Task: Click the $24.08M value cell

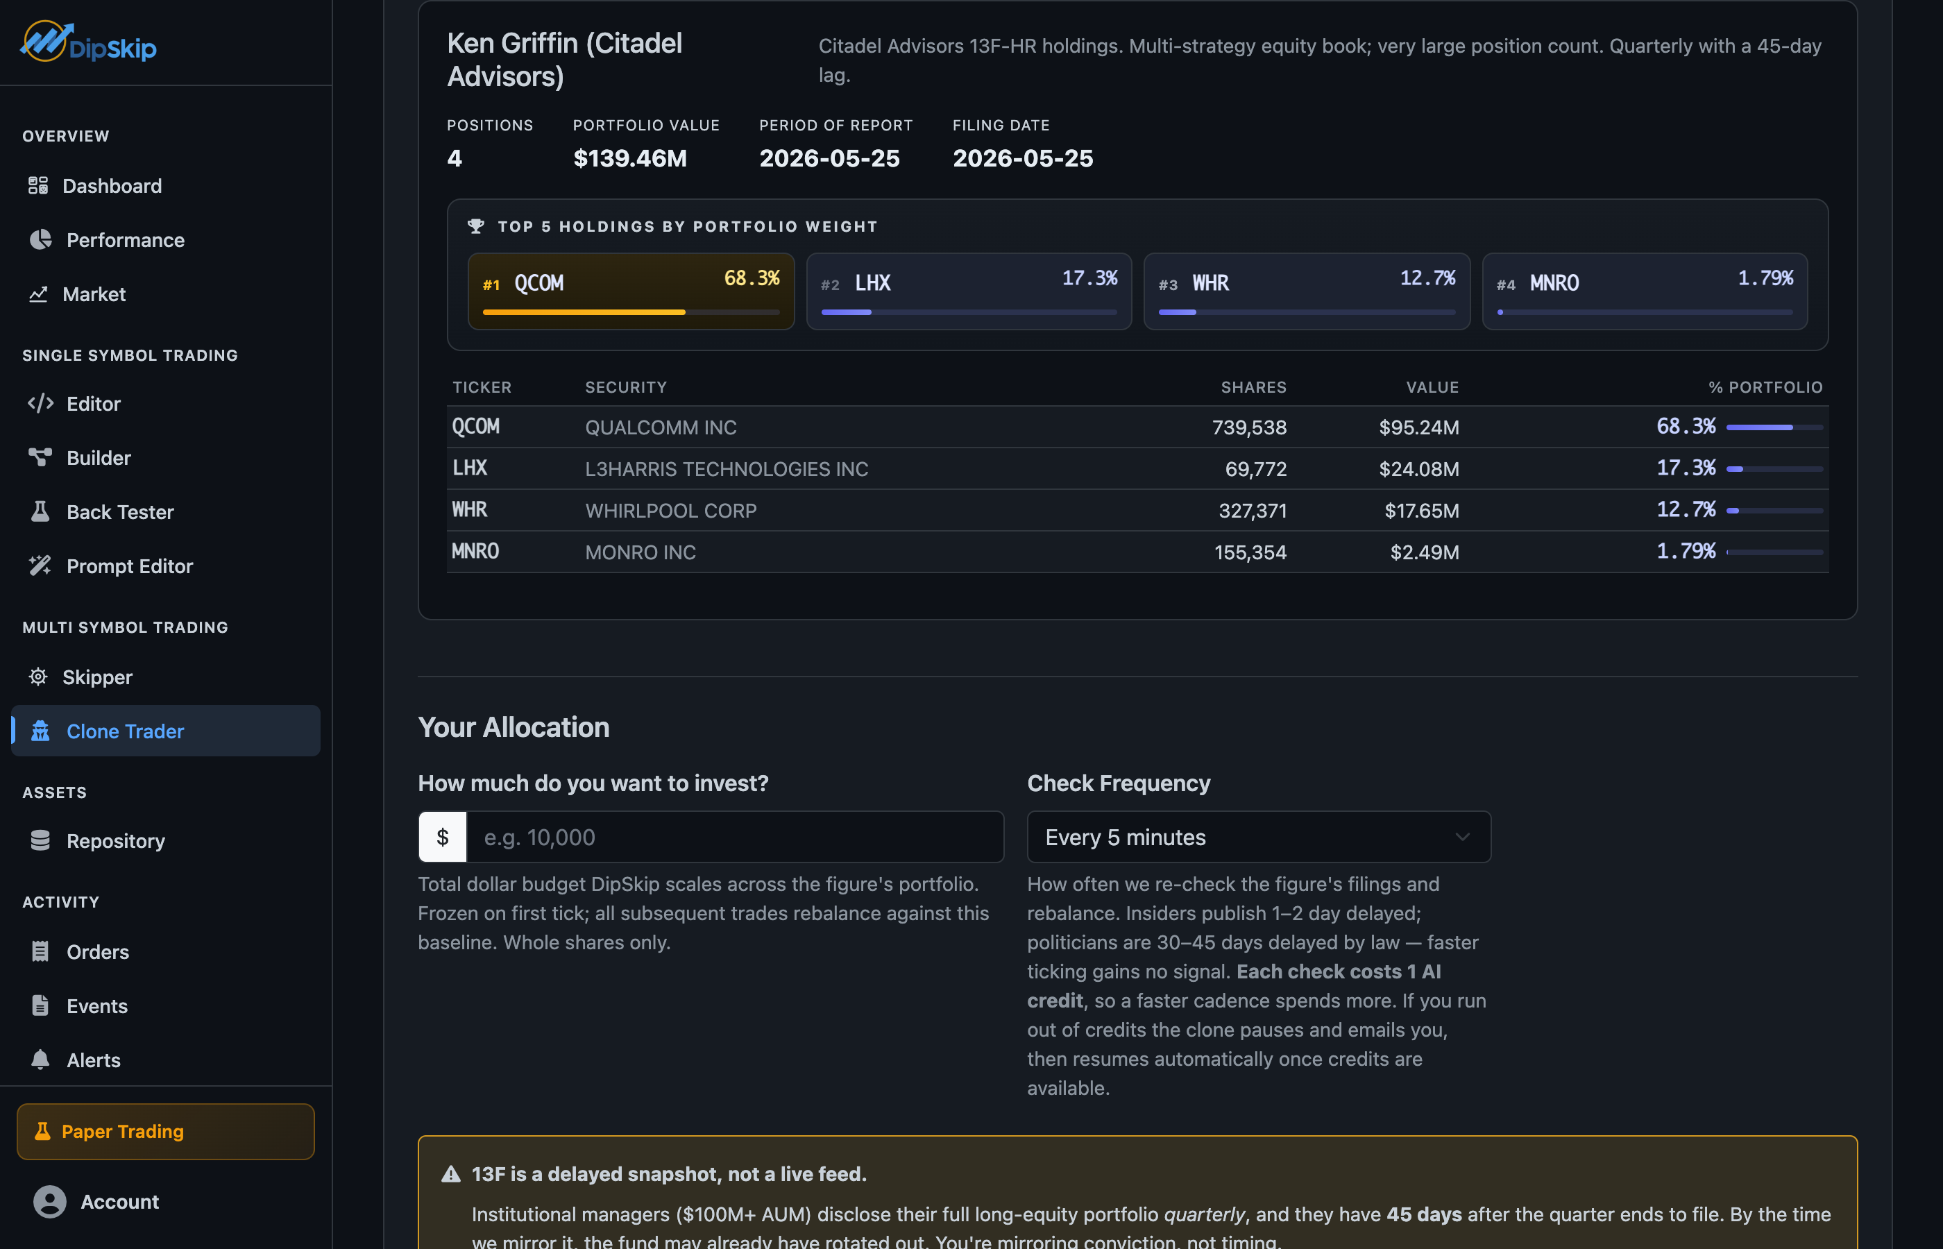Action: pyautogui.click(x=1418, y=469)
